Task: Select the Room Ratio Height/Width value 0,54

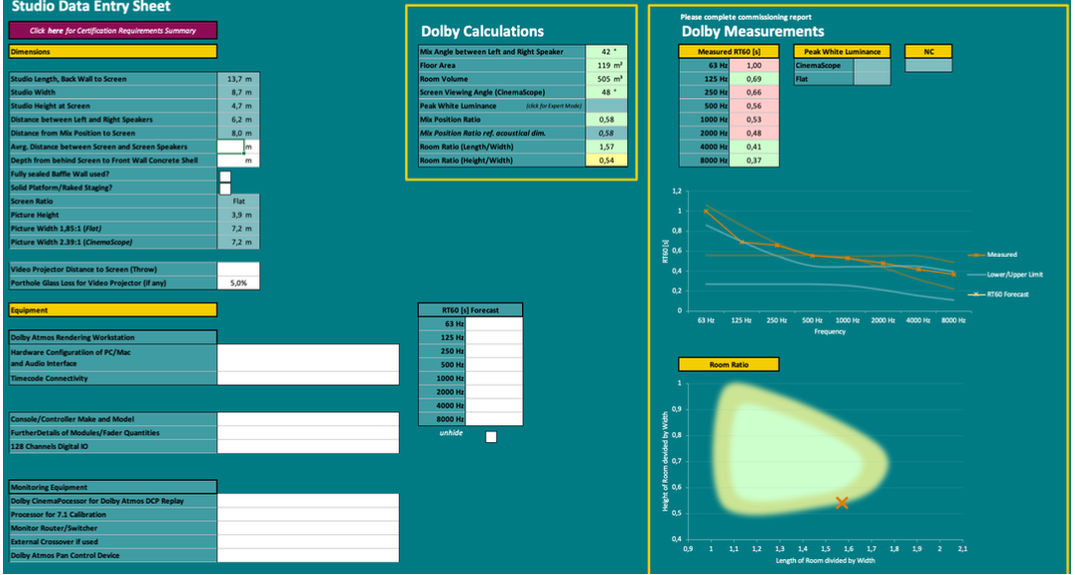Action: [x=606, y=161]
